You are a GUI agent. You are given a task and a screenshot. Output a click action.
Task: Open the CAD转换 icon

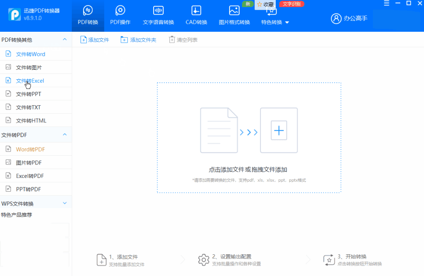click(x=196, y=10)
